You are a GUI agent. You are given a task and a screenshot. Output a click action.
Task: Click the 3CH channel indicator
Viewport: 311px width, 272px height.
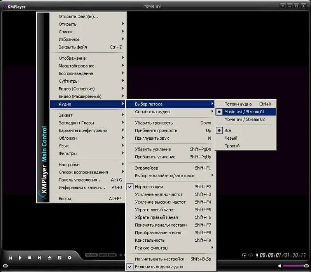(x=112, y=255)
